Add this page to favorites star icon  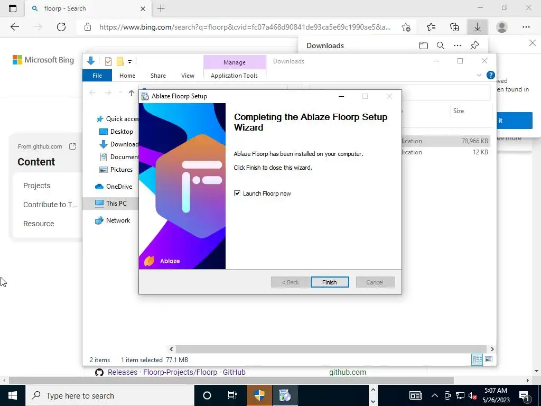[406, 27]
